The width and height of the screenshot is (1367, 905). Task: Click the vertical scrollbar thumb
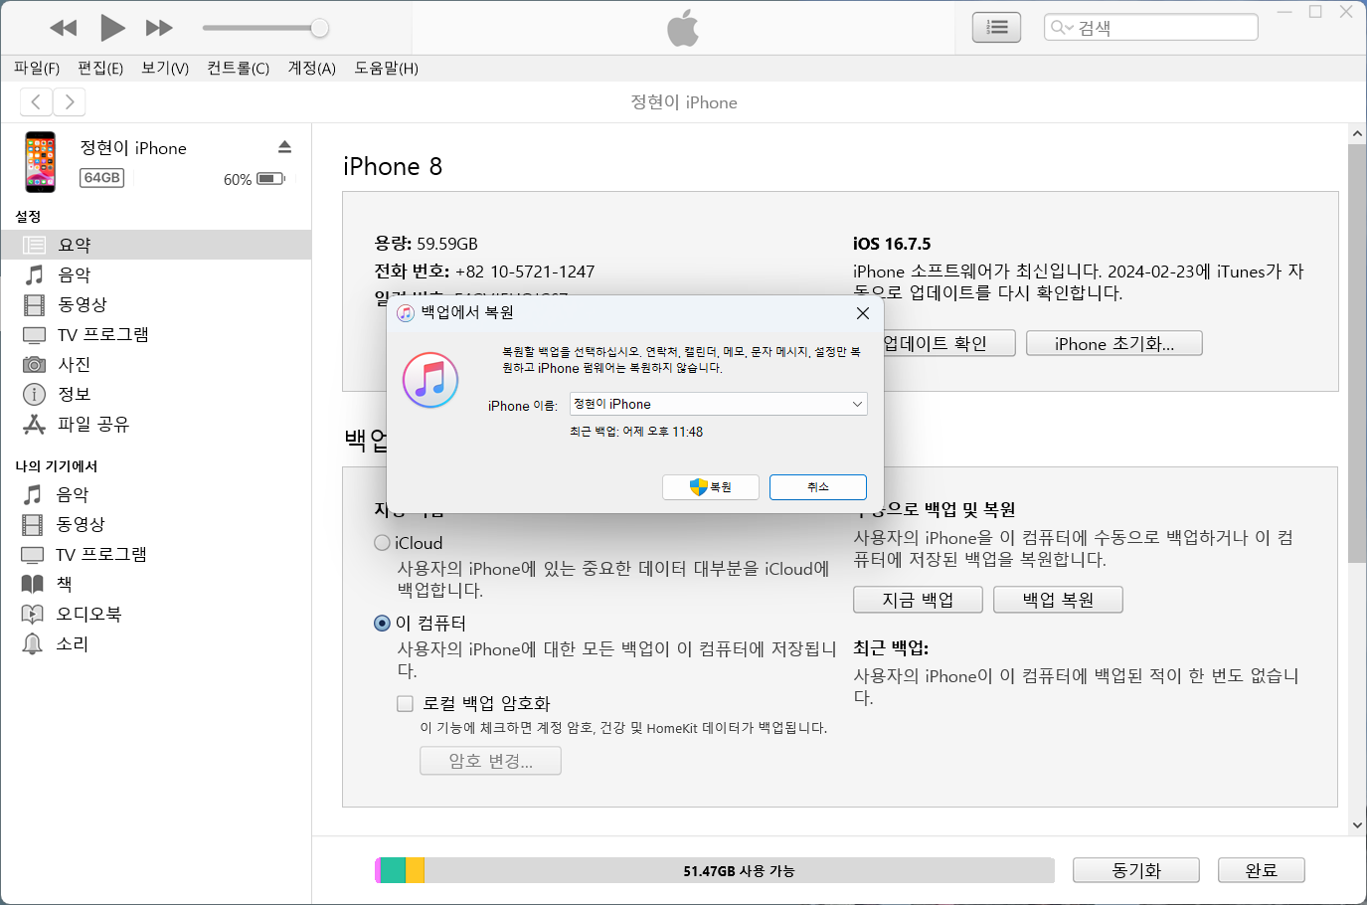click(x=1357, y=353)
